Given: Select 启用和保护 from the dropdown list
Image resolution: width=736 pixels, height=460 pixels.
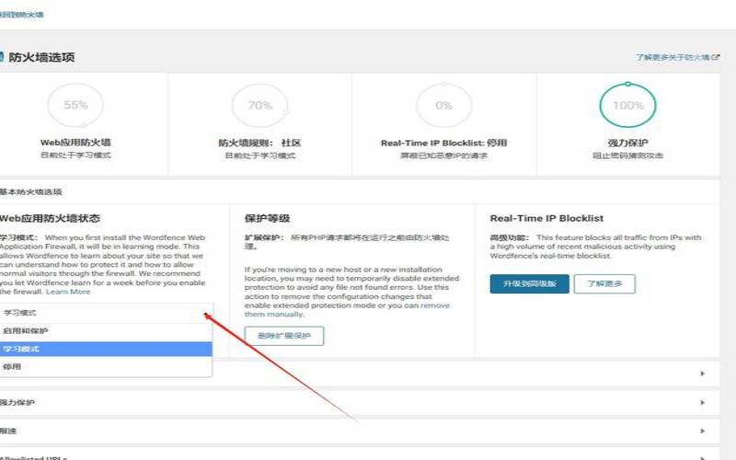Looking at the screenshot, I should [106, 330].
